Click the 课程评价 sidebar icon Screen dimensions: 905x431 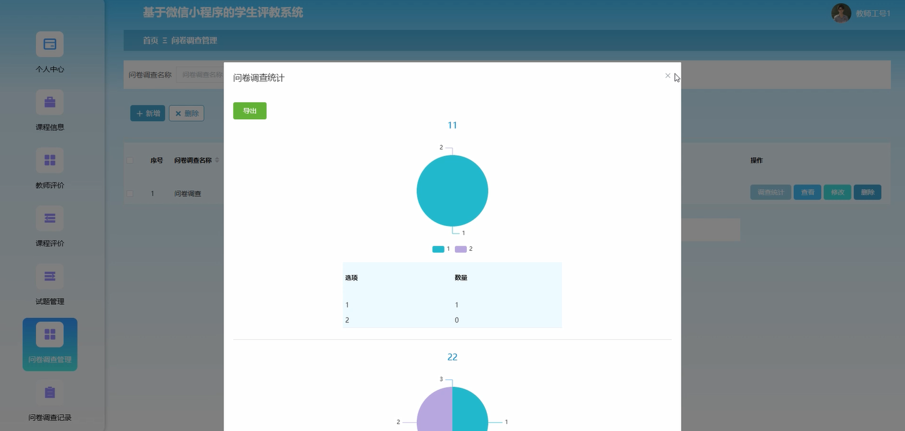(x=49, y=218)
